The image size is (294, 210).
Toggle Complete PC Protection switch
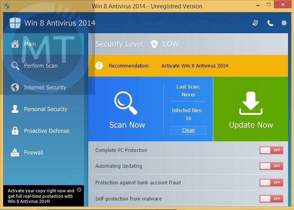271,150
